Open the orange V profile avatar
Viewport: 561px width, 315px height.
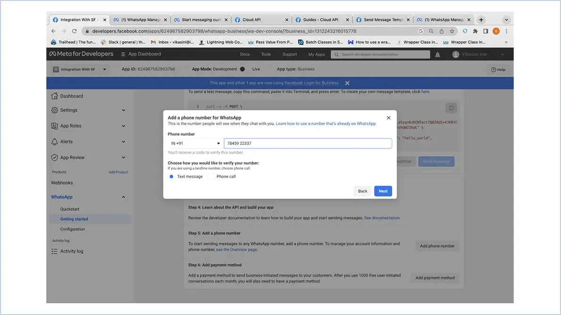[x=496, y=31]
